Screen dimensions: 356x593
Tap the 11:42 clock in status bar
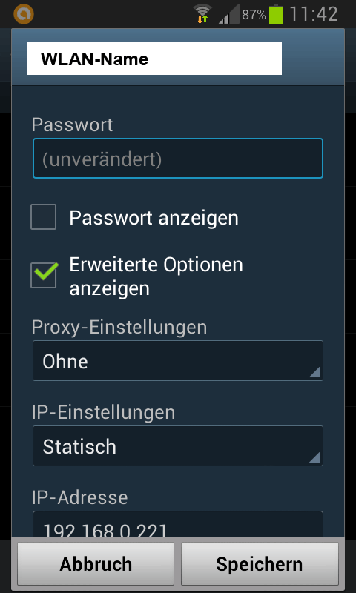point(314,14)
